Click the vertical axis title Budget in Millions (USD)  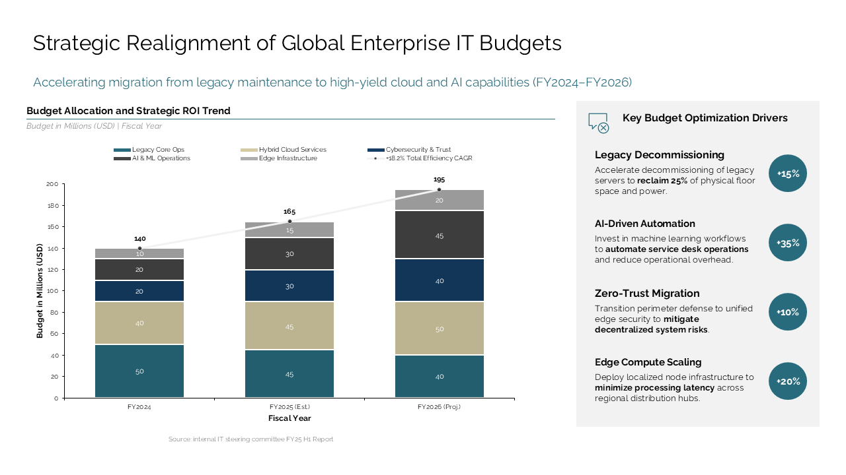coord(40,291)
